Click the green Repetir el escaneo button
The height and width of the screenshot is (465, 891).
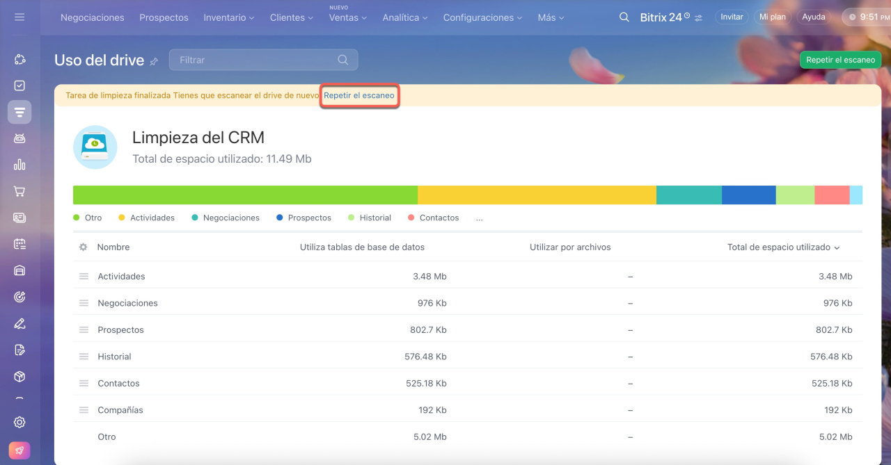[840, 60]
